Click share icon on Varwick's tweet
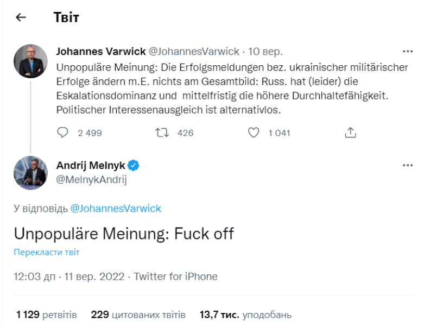This screenshot has width=424, height=326. pyautogui.click(x=351, y=133)
